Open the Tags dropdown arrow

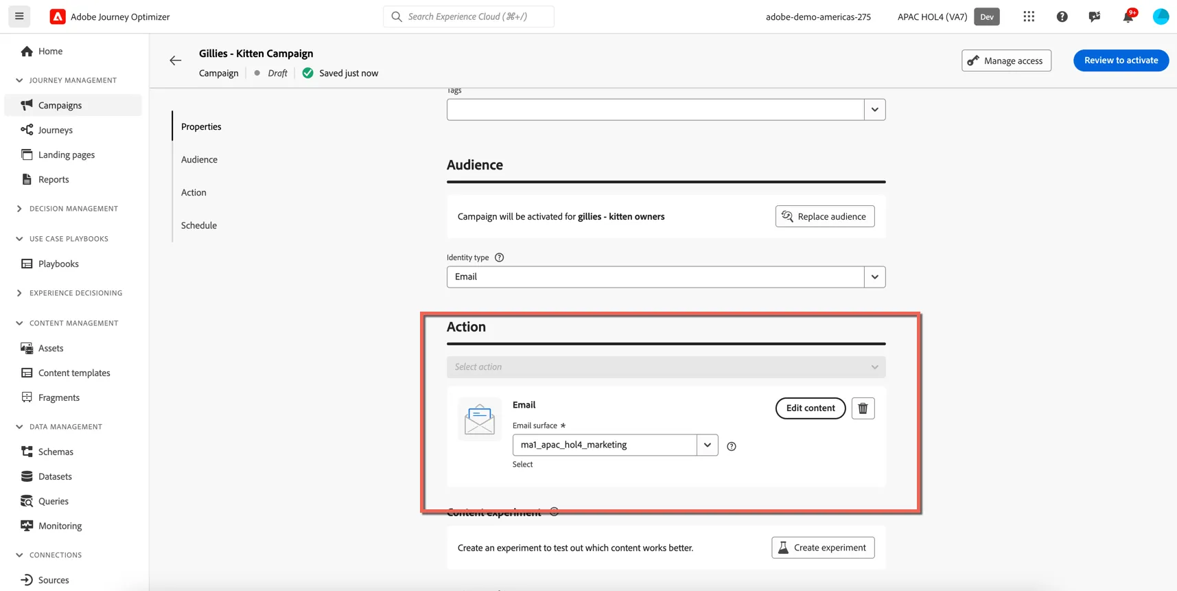coord(874,110)
